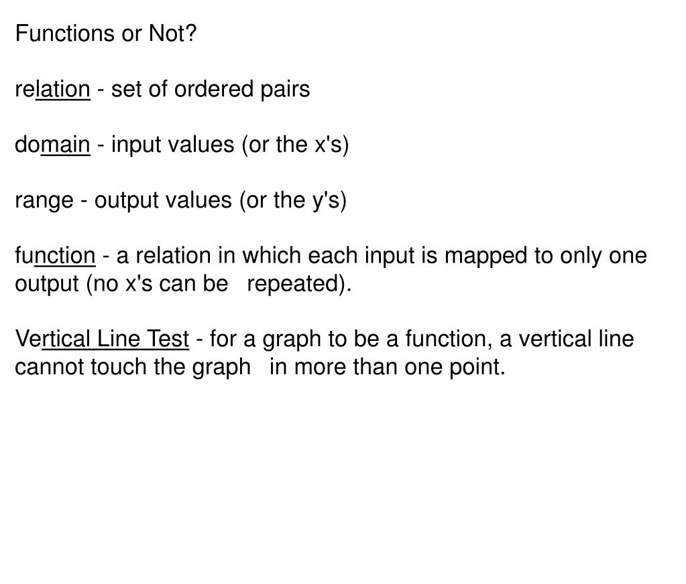Click 'cannot touch the graph' text
This screenshot has width=686, height=584.
[133, 367]
